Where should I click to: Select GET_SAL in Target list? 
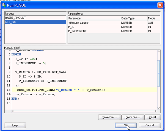coord(35,22)
